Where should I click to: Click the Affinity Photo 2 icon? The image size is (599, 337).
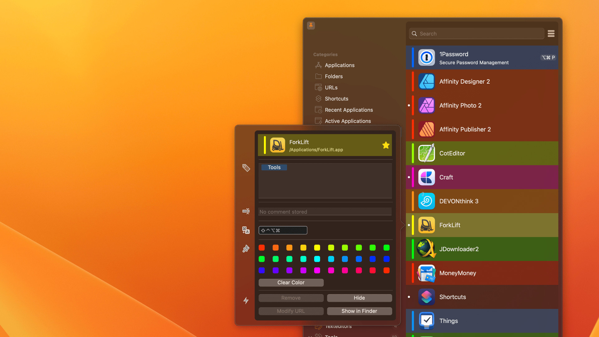tap(426, 105)
